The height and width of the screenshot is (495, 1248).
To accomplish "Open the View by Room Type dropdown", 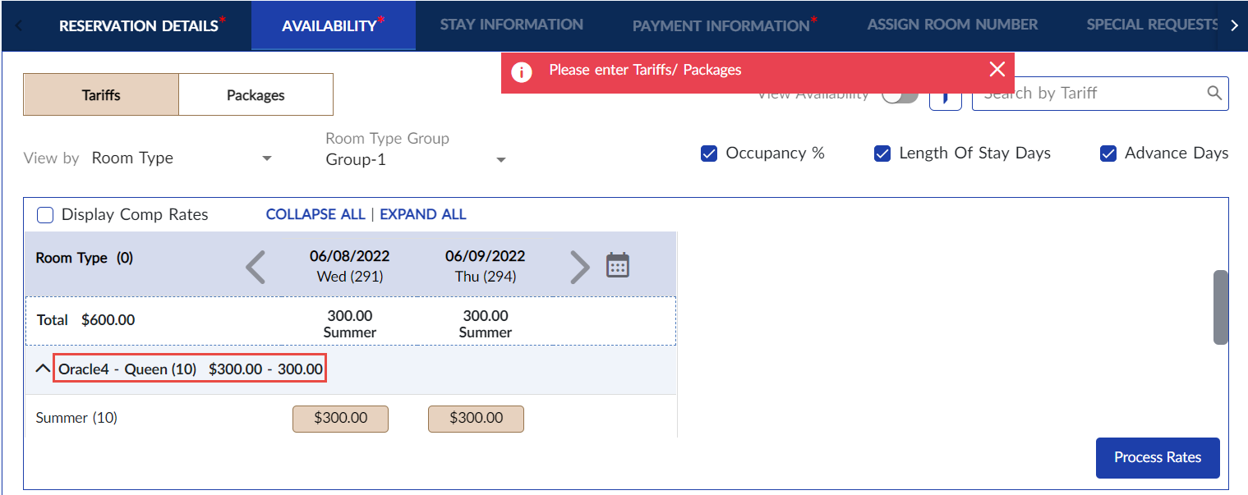I will point(266,158).
